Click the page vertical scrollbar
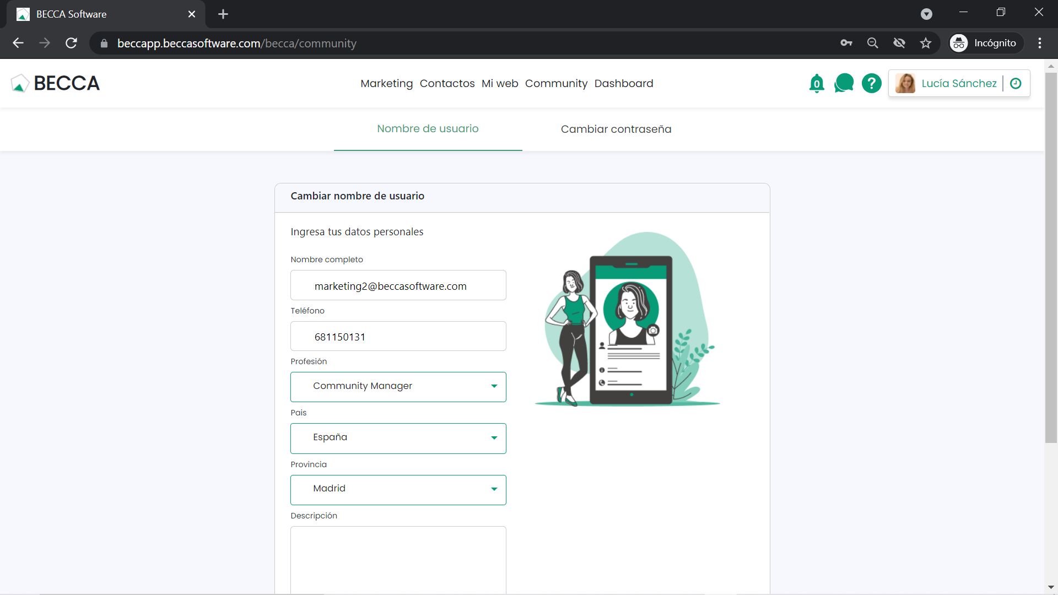This screenshot has height=595, width=1058. [1051, 259]
